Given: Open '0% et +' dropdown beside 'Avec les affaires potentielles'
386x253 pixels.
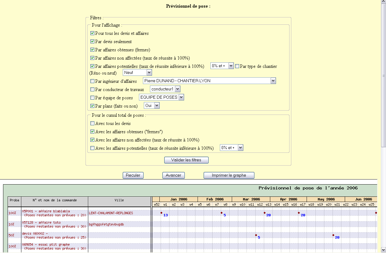Looking at the screenshot, I should click(x=231, y=148).
